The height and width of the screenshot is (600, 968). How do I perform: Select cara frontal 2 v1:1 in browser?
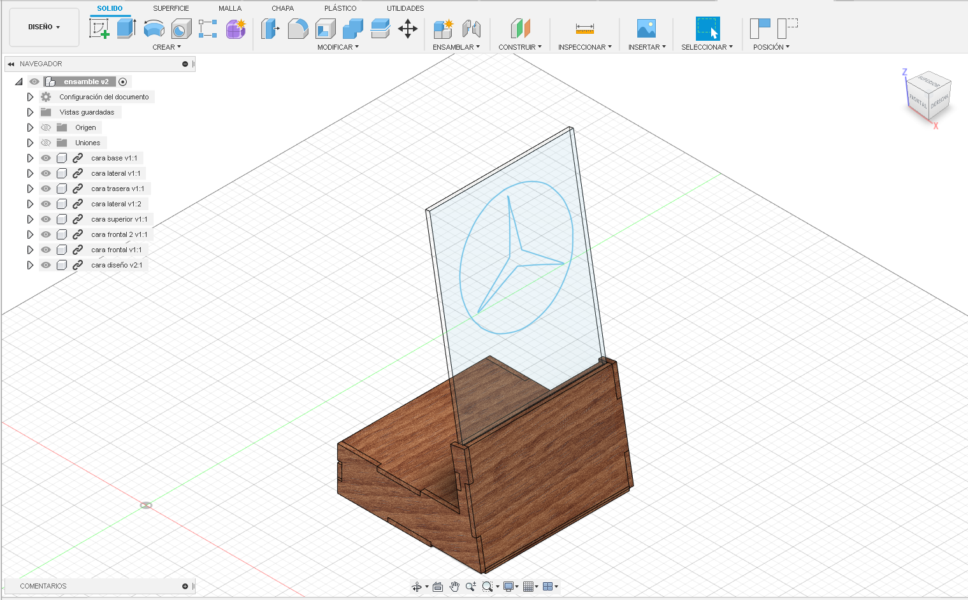119,234
